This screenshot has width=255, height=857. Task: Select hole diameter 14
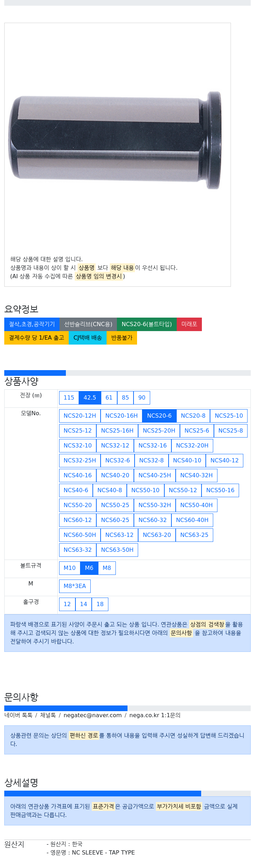point(84,604)
